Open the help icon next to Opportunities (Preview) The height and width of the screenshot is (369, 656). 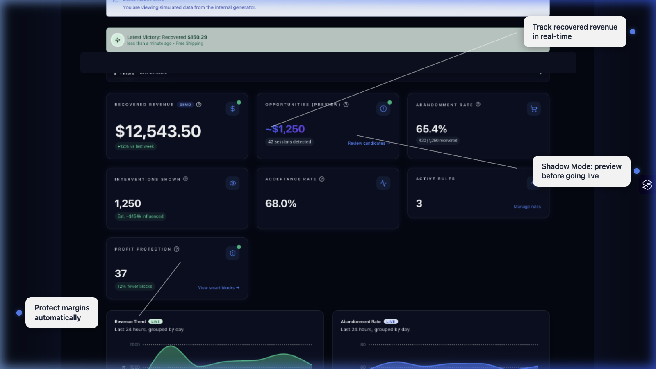[346, 105]
